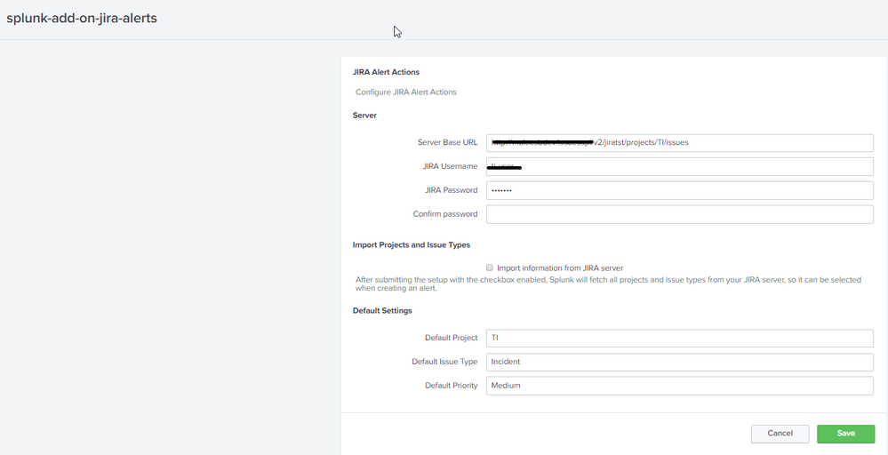The width and height of the screenshot is (888, 455).
Task: Click the Default Settings section heading
Action: pyautogui.click(x=382, y=310)
